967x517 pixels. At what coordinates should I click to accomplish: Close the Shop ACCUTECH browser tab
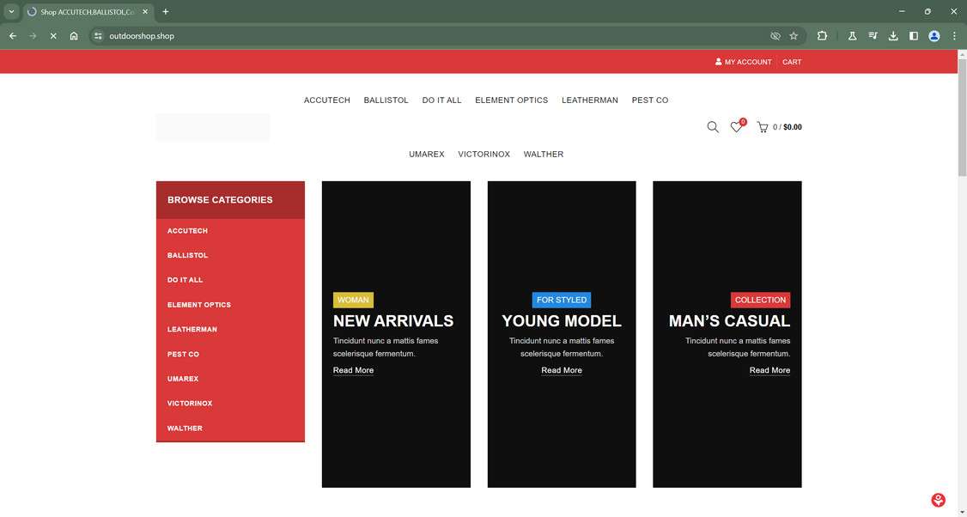145,12
